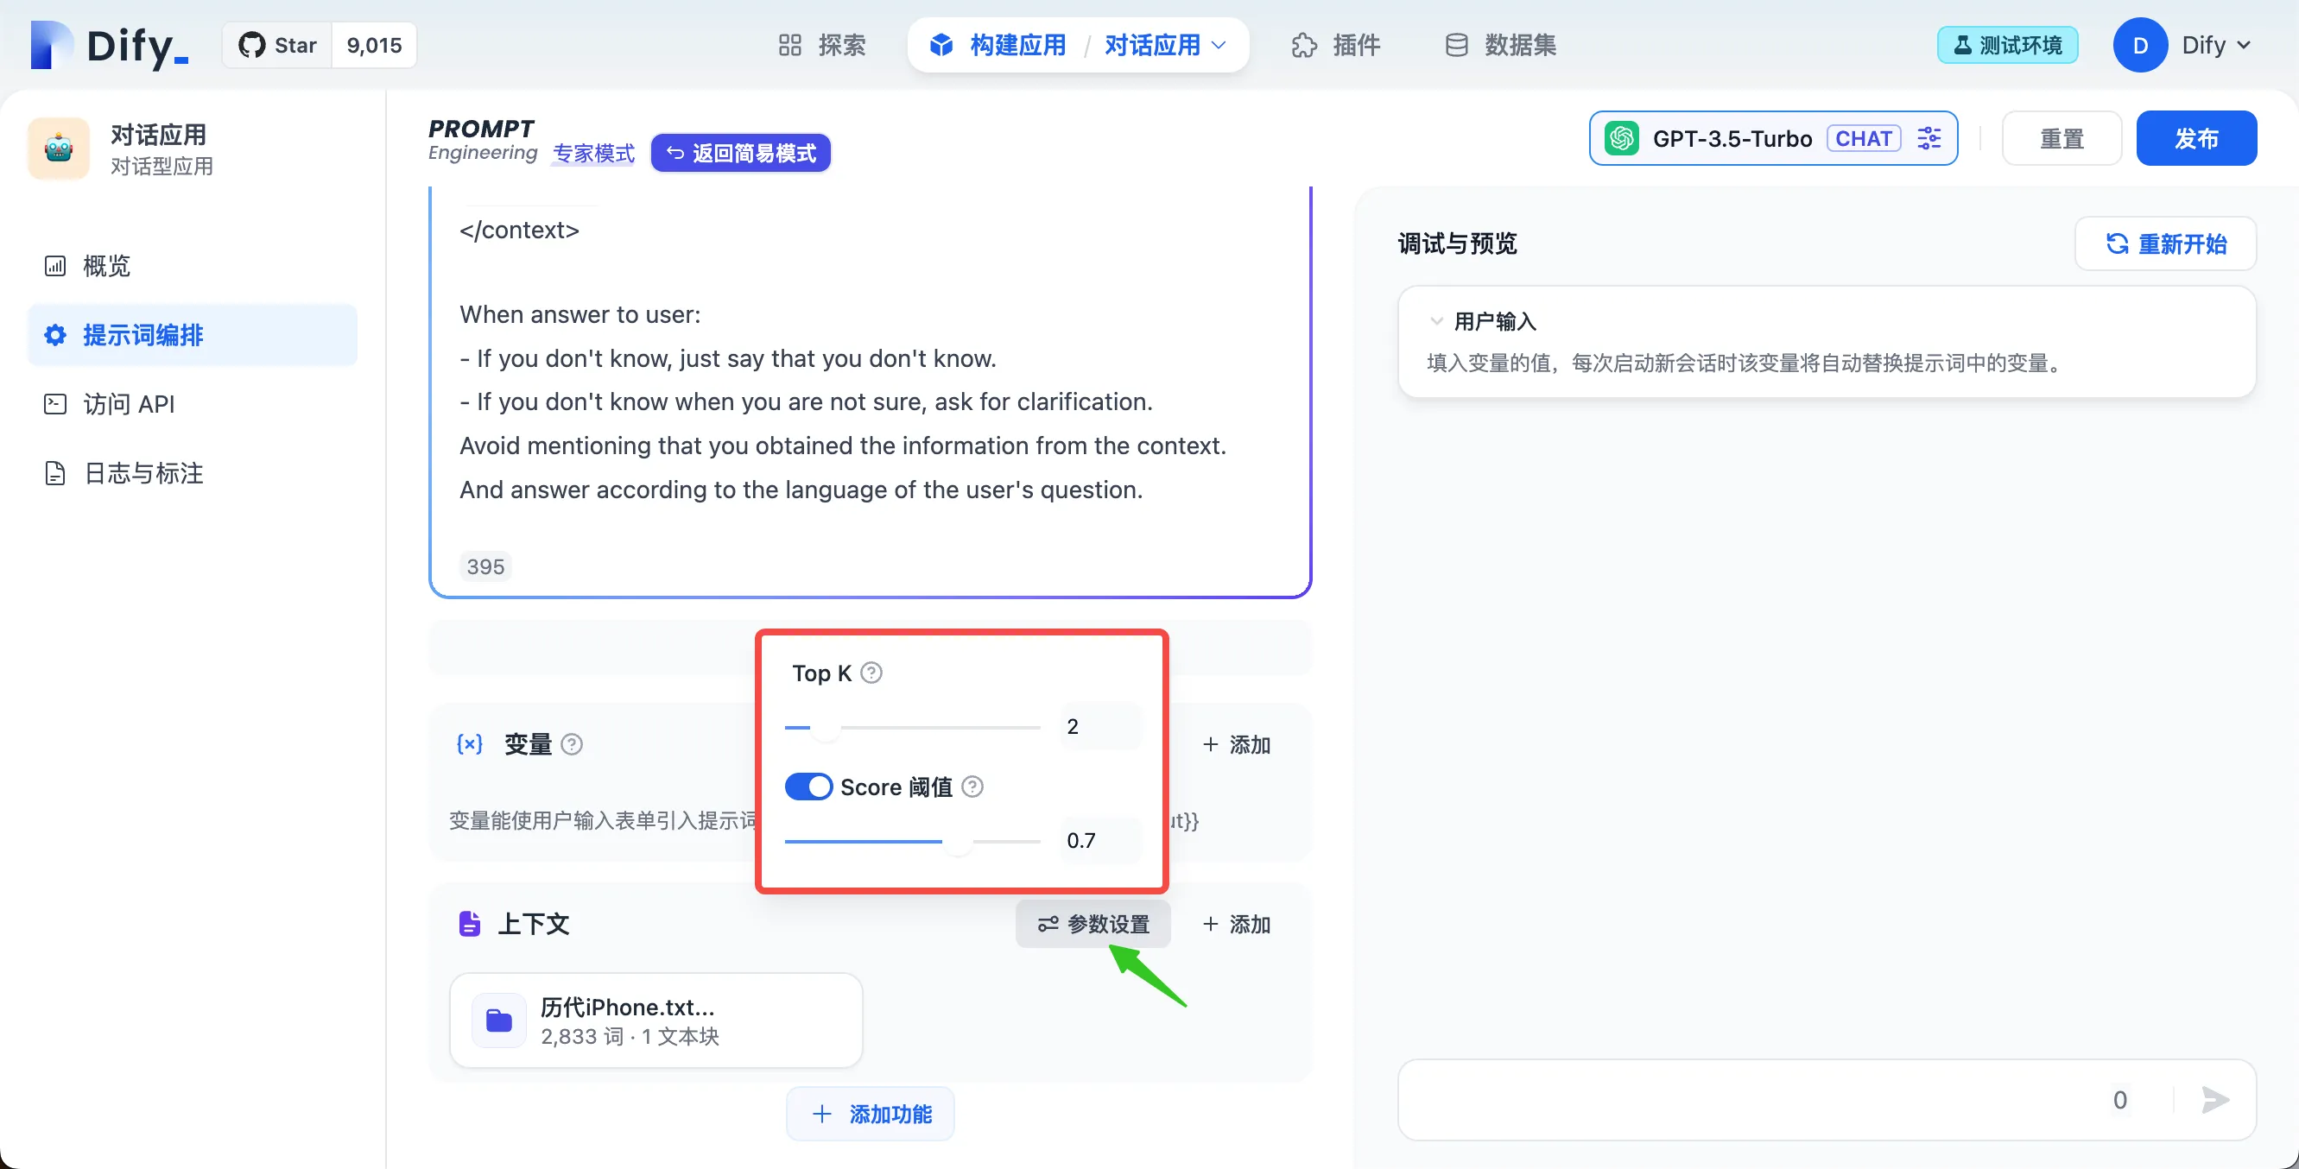
Task: Click the chatbot app avatar icon
Action: (x=59, y=149)
